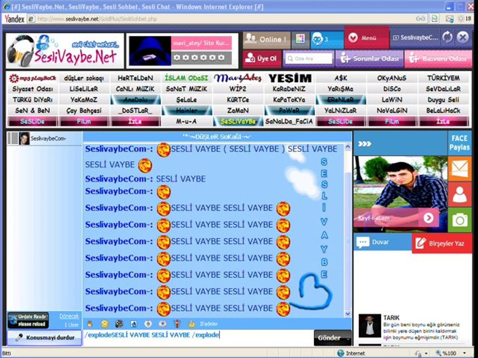This screenshot has width=478, height=358.
Task: Click the chat scrollbar down arrow
Action: 348,314
